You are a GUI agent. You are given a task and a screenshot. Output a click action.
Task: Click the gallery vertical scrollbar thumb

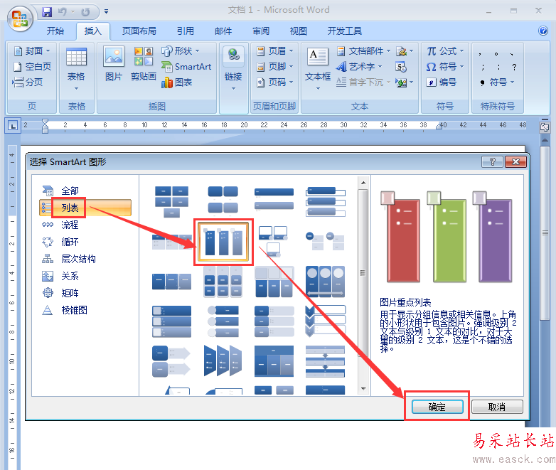(363, 272)
